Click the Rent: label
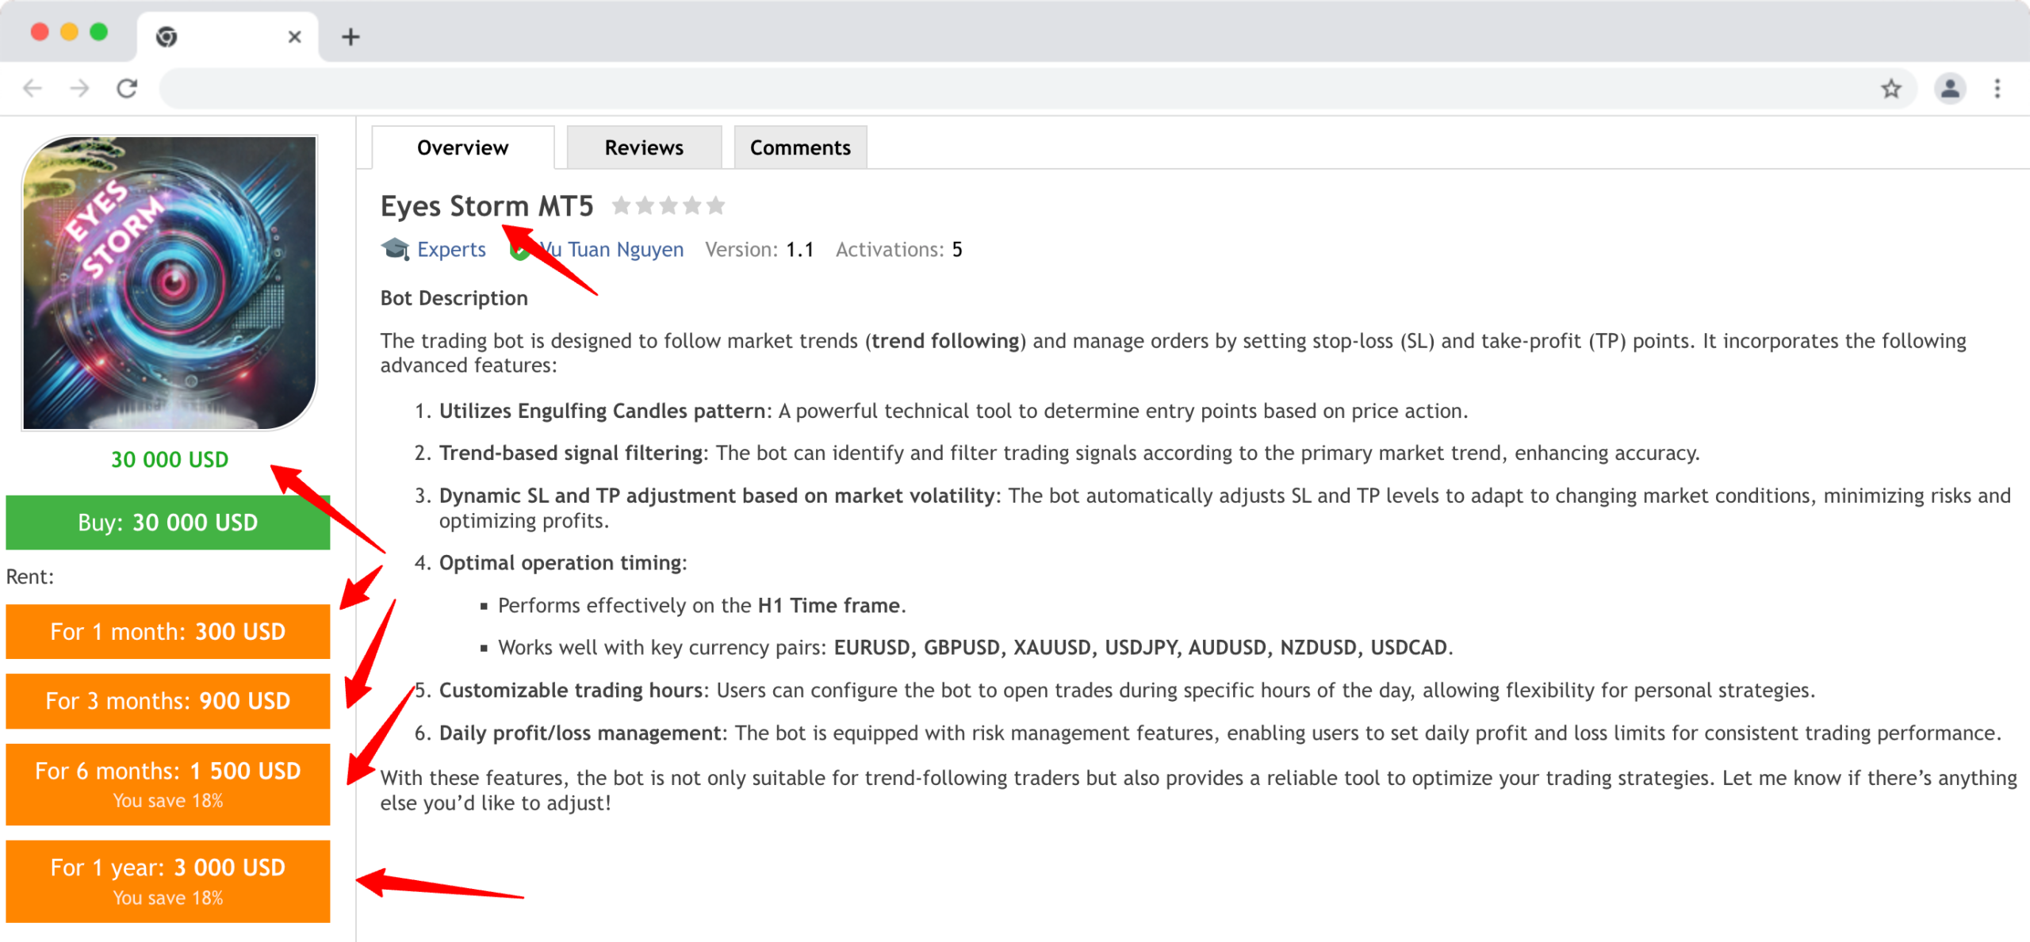Image resolution: width=2030 pixels, height=942 pixels. click(30, 576)
